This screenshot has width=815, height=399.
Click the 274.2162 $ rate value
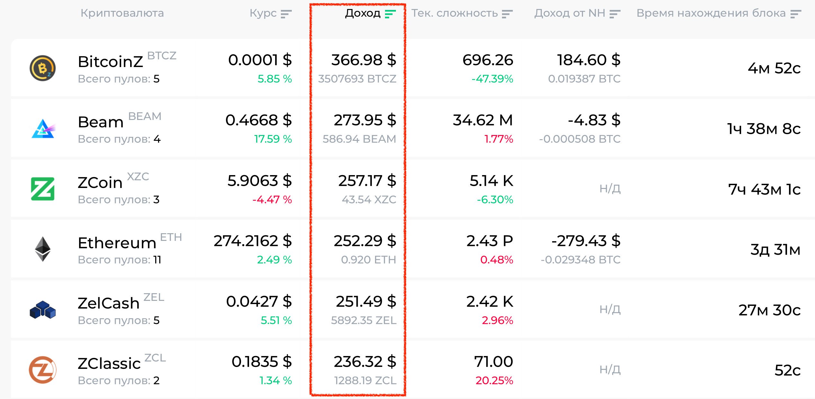pos(253,241)
